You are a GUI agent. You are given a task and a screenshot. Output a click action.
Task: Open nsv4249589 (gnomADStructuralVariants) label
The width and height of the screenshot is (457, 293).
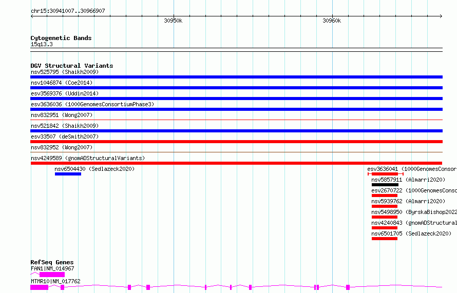pyautogui.click(x=88, y=158)
